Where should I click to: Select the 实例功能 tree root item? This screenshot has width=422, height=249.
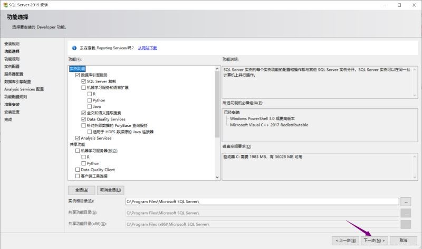pyautogui.click(x=77, y=69)
